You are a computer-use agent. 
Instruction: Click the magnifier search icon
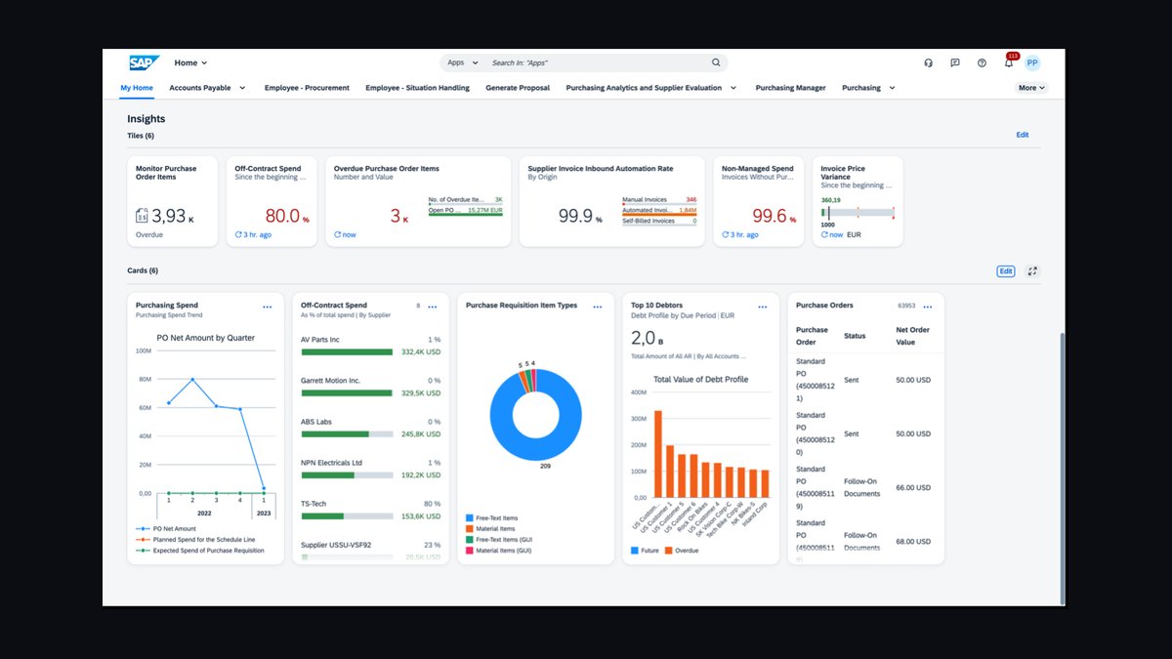point(715,62)
